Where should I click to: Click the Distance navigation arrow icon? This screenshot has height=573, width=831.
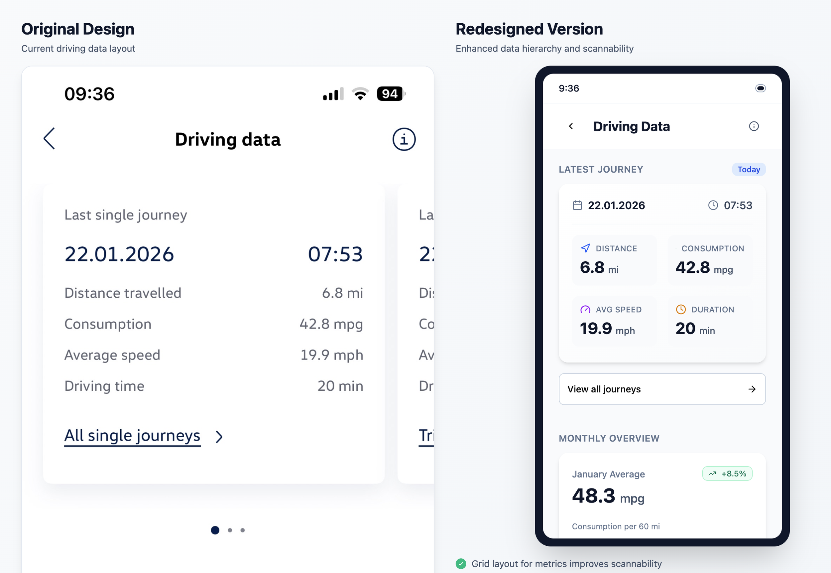point(585,248)
